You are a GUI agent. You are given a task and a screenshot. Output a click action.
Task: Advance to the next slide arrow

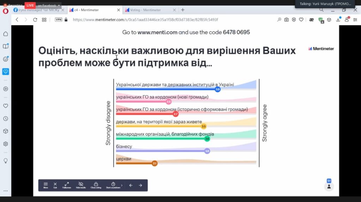click(x=140, y=185)
